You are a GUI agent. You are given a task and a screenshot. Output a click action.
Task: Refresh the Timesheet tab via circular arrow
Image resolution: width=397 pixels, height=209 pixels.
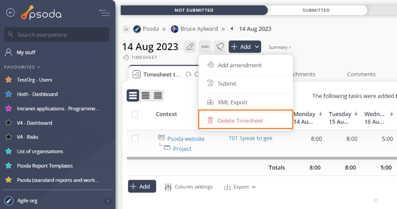pyautogui.click(x=188, y=74)
